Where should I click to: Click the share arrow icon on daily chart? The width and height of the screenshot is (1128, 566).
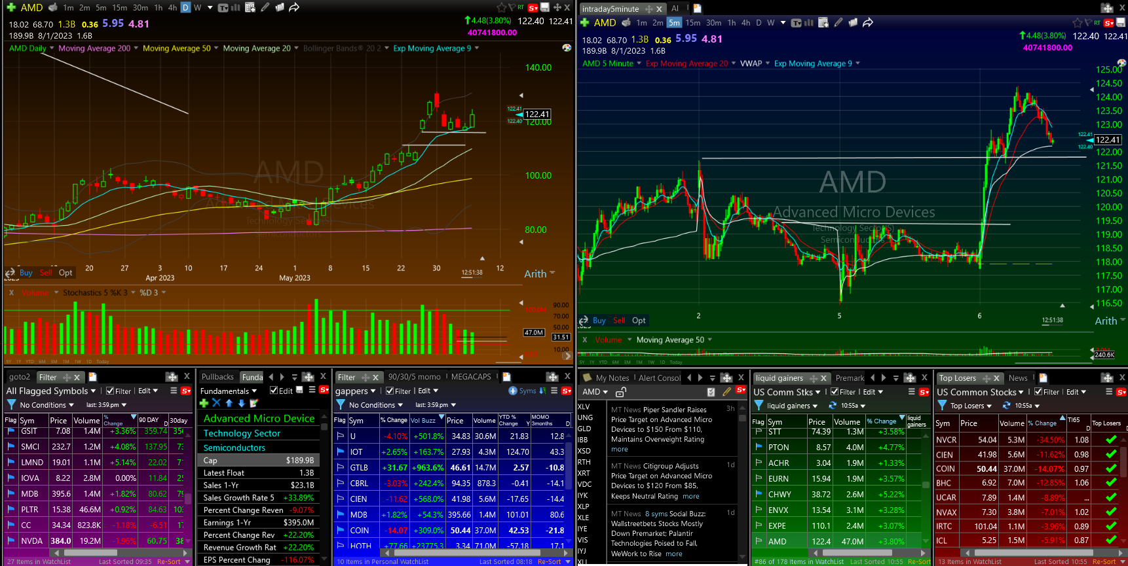click(294, 7)
